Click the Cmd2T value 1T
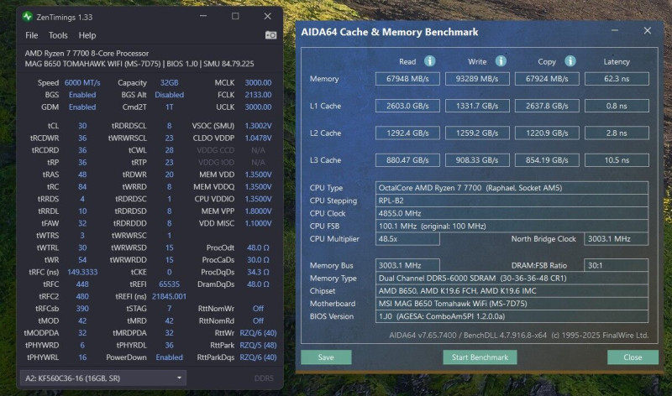The image size is (672, 396). pos(170,107)
